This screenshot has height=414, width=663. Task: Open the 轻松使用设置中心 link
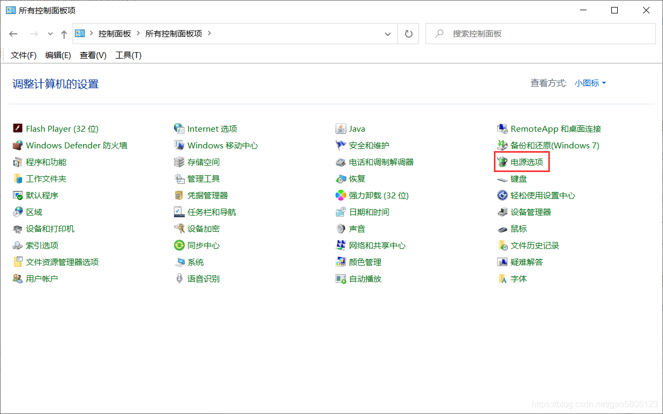(543, 195)
